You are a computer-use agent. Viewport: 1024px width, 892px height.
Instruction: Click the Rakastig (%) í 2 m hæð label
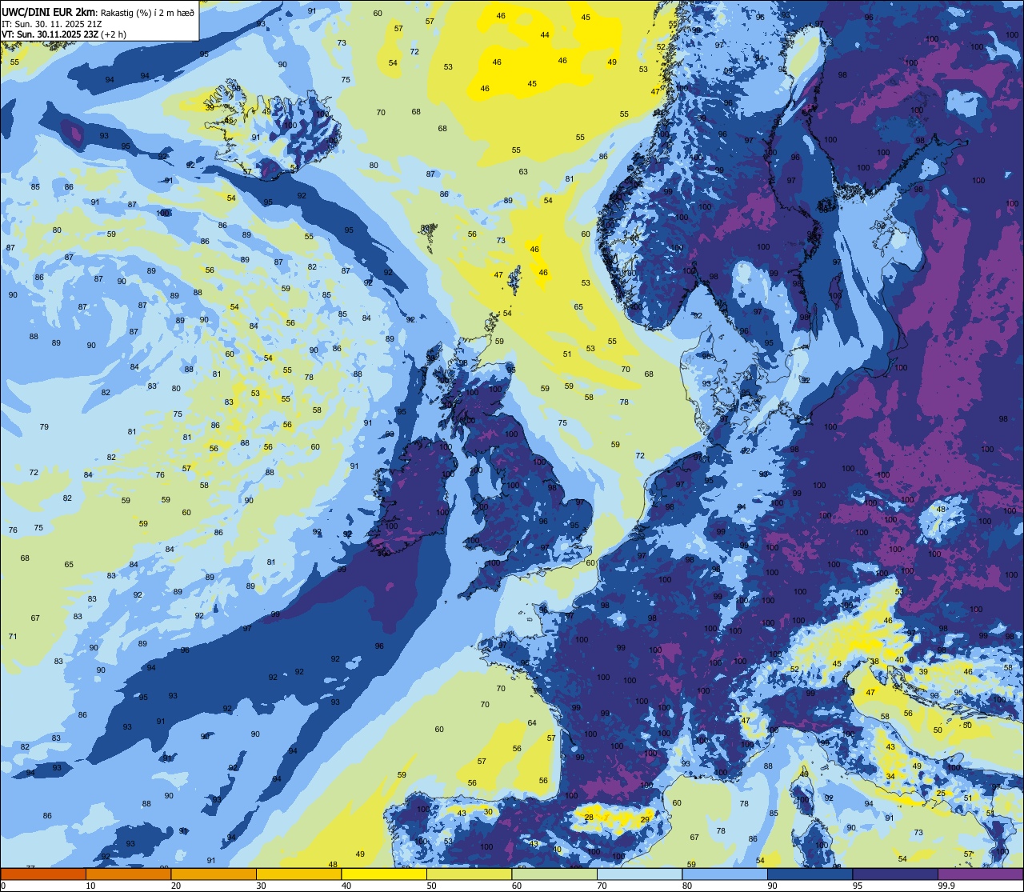coord(148,12)
